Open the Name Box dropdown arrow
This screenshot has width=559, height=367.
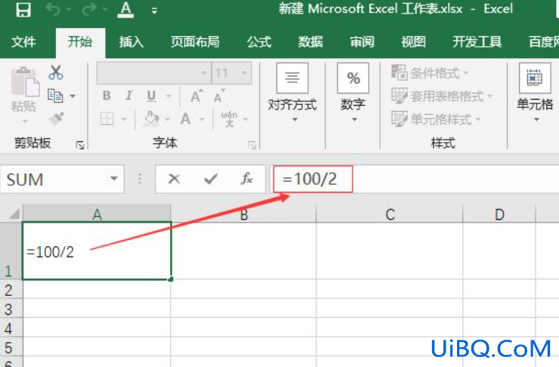pyautogui.click(x=114, y=178)
